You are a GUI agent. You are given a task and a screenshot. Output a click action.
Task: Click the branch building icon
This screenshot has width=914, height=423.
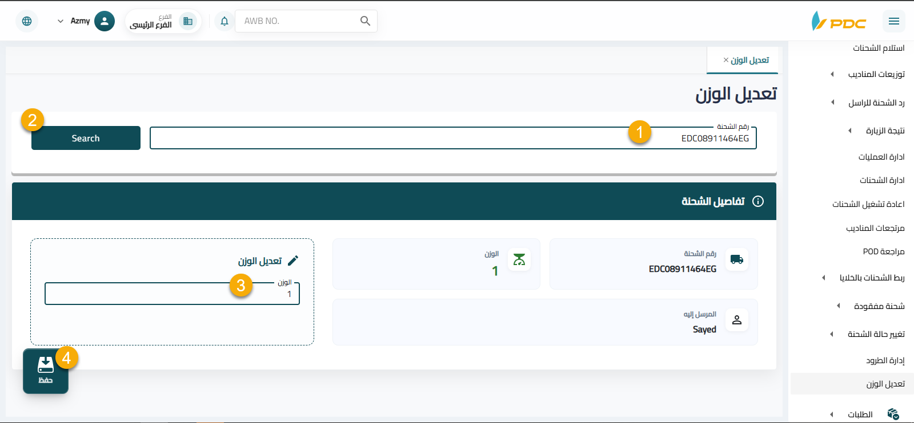pos(187,21)
